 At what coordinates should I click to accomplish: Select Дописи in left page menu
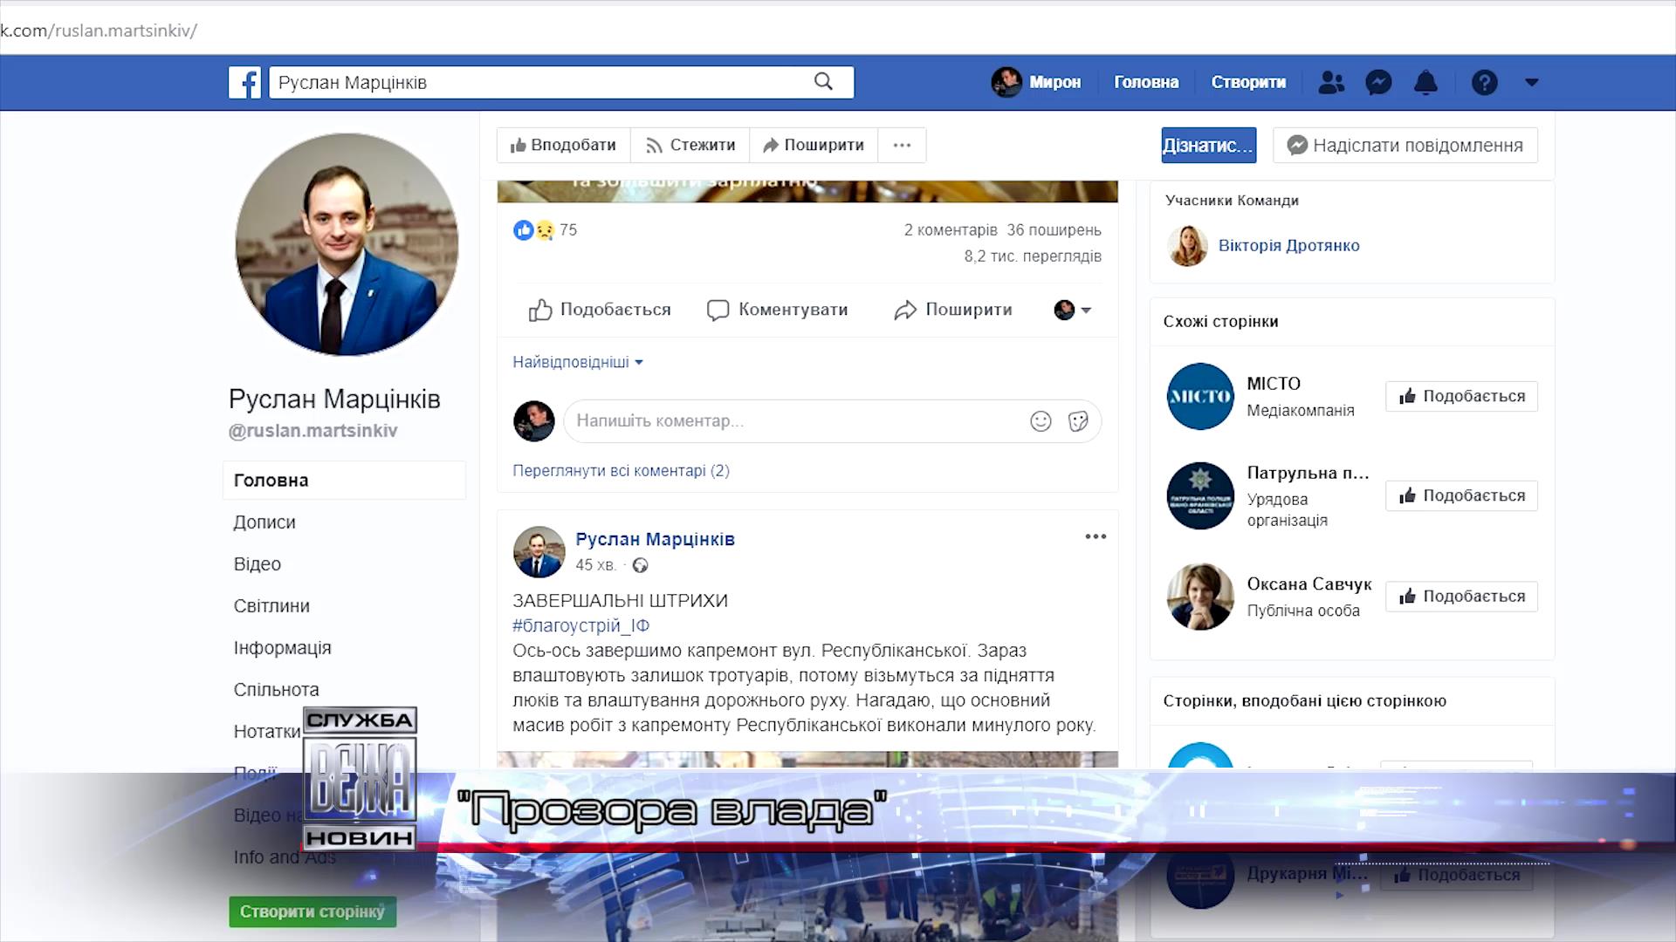264,522
